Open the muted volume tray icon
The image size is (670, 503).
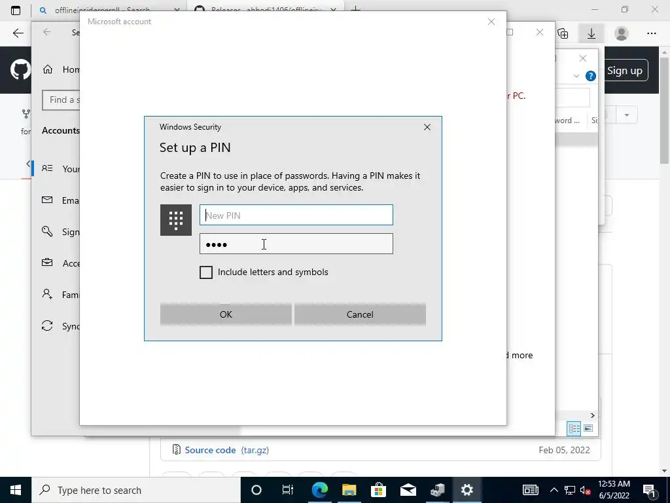click(x=586, y=490)
